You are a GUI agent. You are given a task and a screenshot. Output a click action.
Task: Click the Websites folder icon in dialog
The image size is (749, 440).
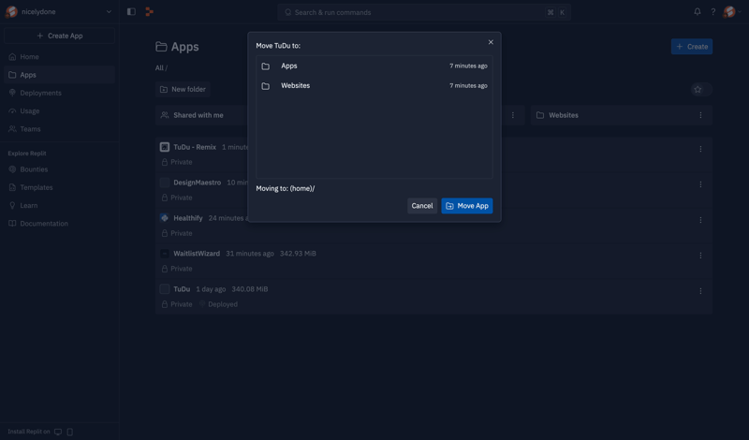pyautogui.click(x=266, y=86)
